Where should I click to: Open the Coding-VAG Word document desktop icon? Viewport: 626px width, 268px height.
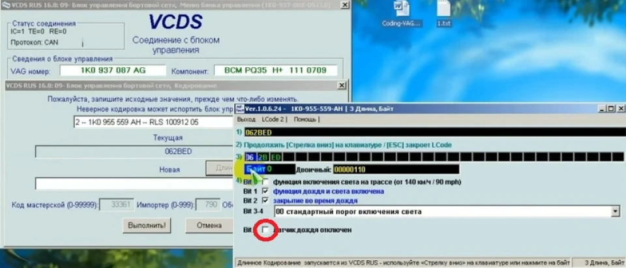coord(402,14)
